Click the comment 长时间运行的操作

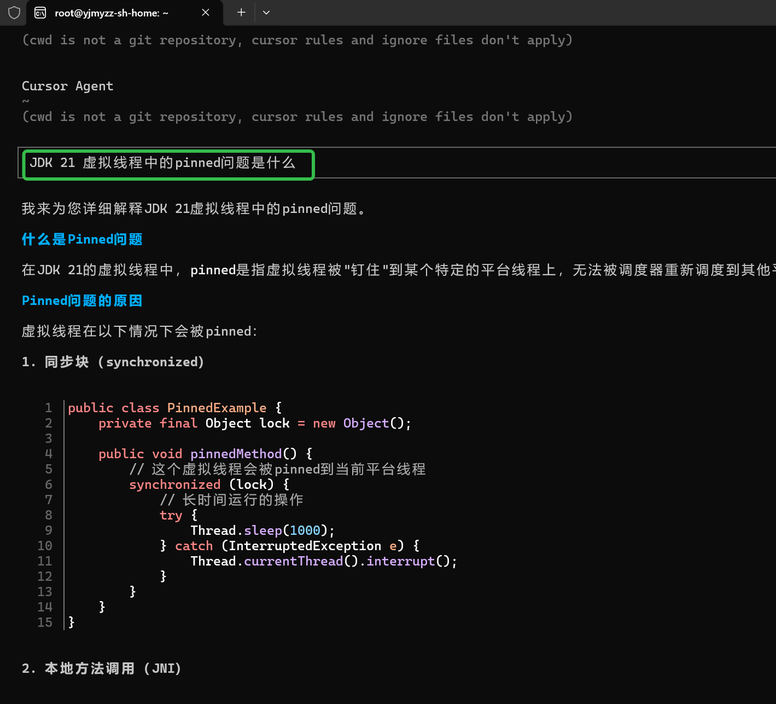coord(232,500)
